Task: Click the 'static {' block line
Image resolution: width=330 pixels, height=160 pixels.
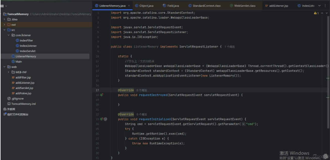Action: click(125, 56)
